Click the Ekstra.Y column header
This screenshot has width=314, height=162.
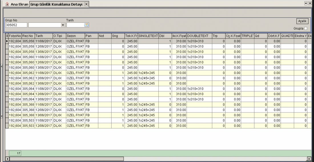[301, 36]
